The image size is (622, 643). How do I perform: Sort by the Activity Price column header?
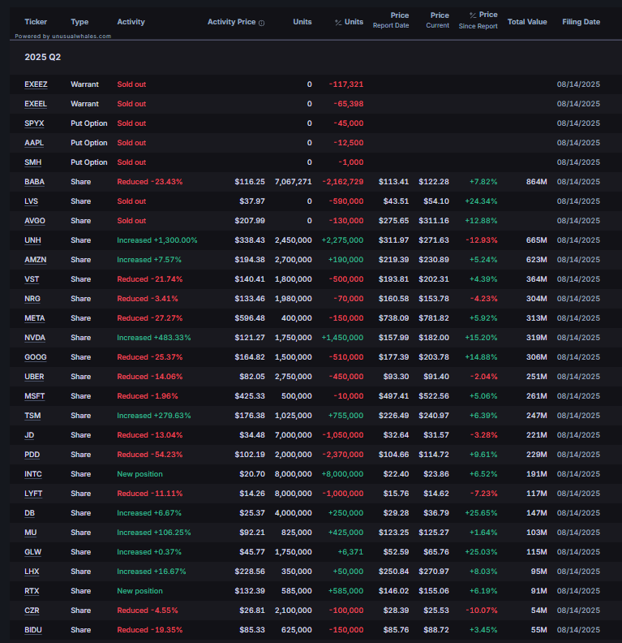pos(231,22)
